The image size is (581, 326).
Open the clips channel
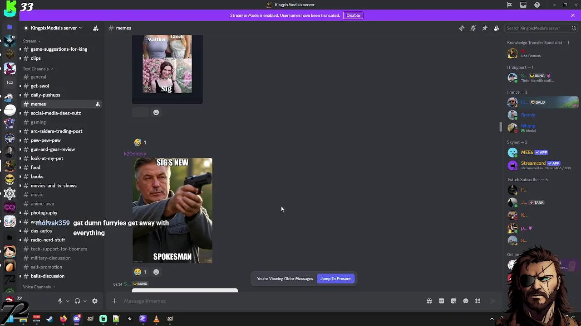pos(35,58)
